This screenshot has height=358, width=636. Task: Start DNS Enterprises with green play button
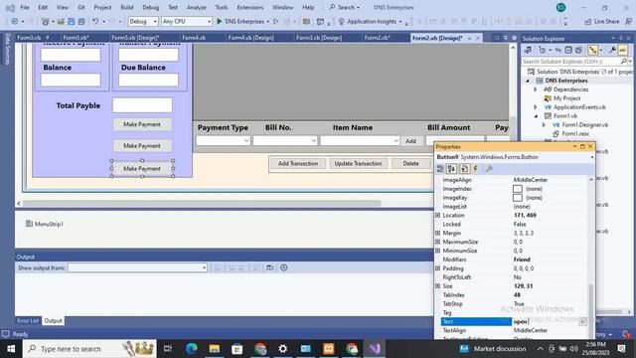coord(219,21)
